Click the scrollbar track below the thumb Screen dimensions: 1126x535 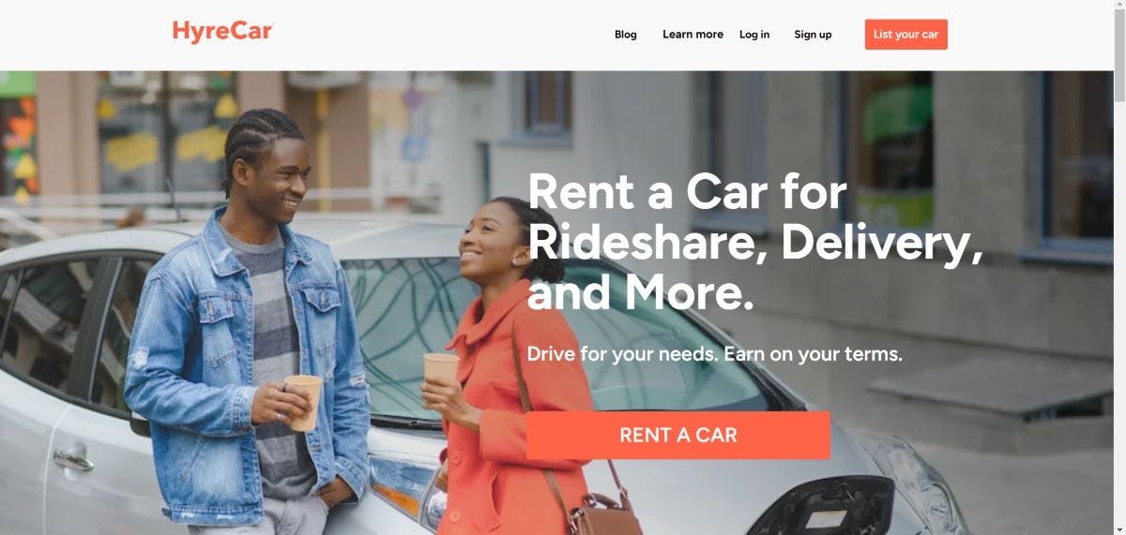[1118, 319]
